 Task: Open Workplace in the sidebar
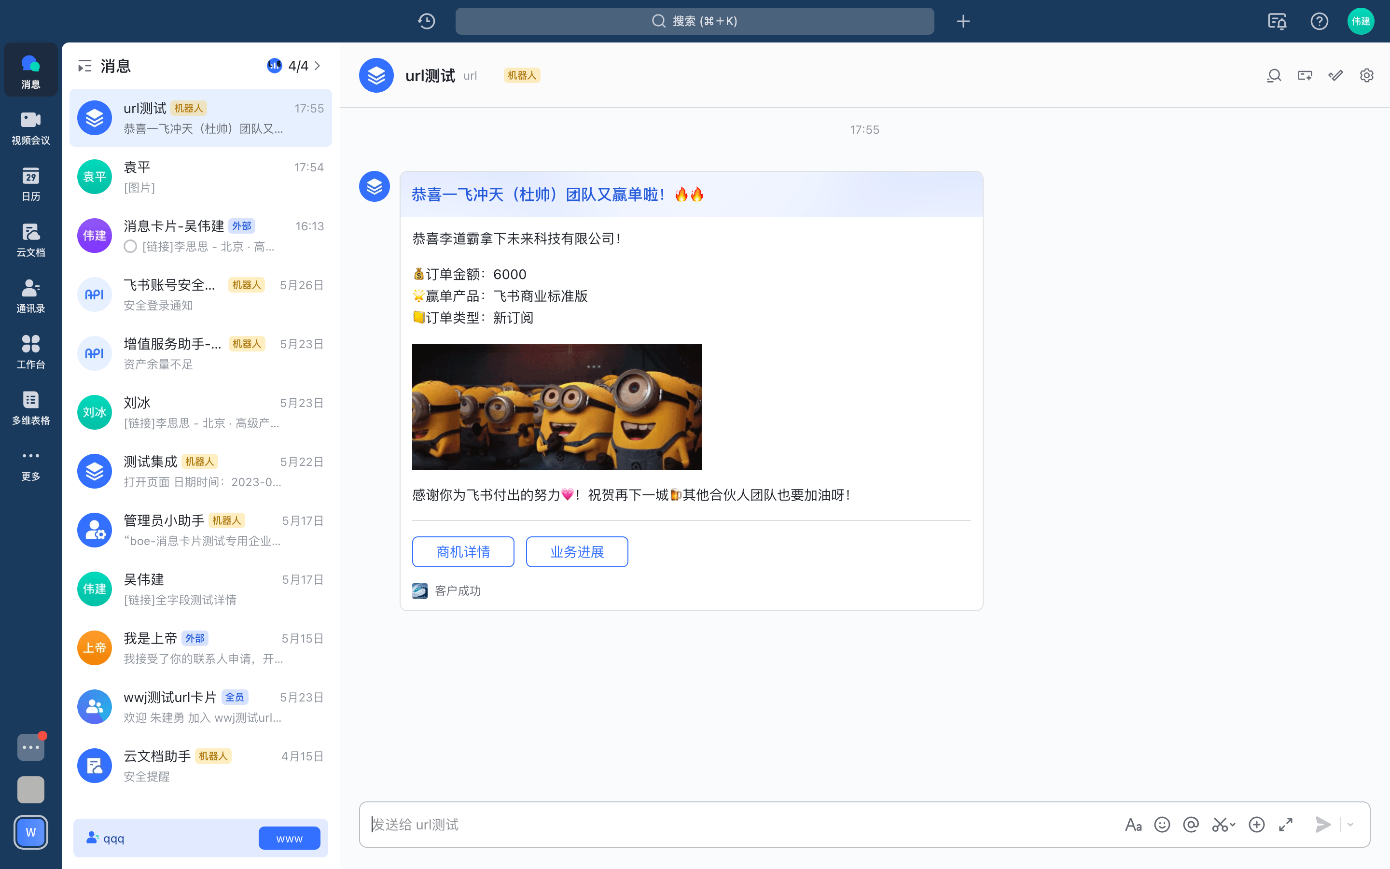[30, 352]
